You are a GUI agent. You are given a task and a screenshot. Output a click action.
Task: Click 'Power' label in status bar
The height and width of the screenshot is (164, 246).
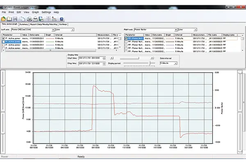point(5,157)
